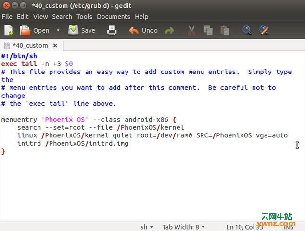
Task: Click the window title *40_custom (/etc/grub.d) - gedit
Action: tap(82, 6)
